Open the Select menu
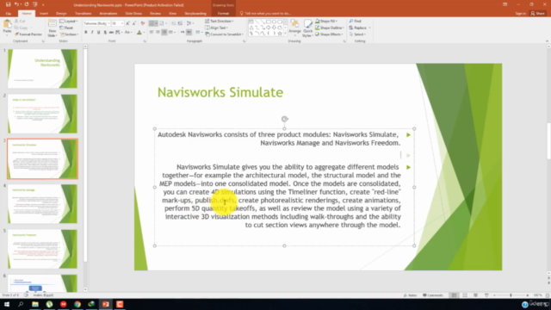Screen dimensions: 551x310 point(358,34)
